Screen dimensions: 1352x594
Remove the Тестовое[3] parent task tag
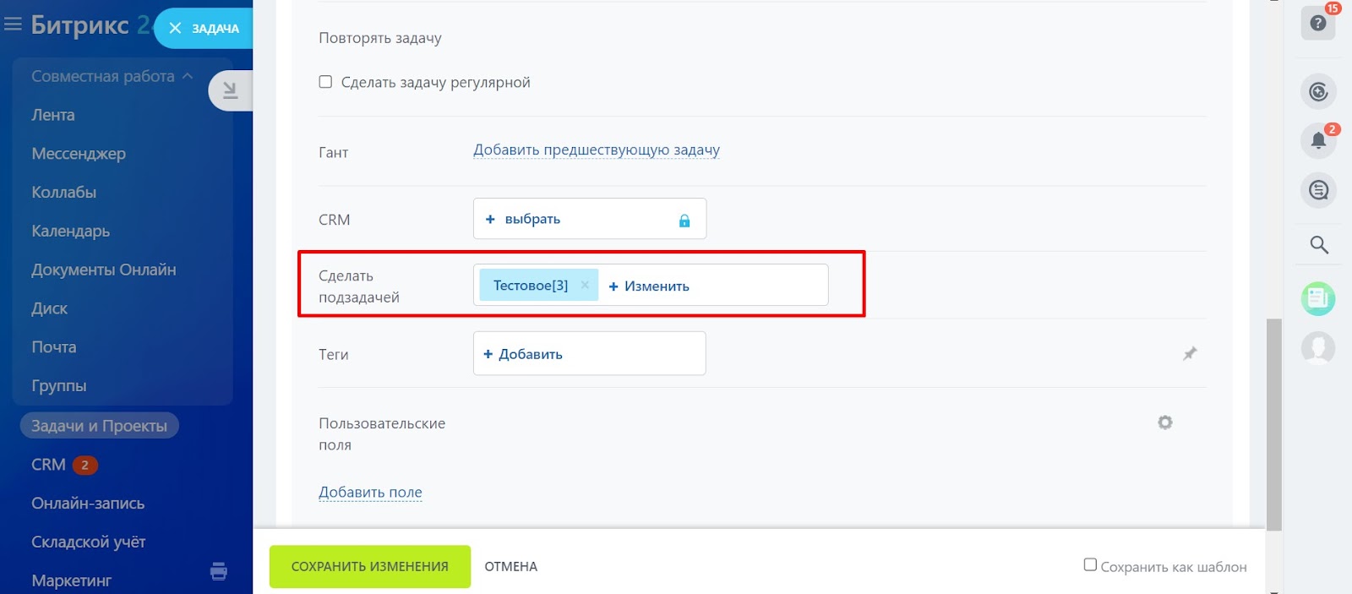(585, 285)
